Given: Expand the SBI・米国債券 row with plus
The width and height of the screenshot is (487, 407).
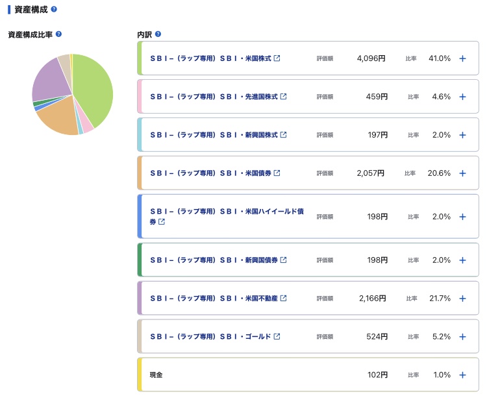Looking at the screenshot, I should coord(462,173).
